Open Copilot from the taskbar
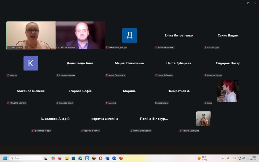The image size is (259, 162). tap(53, 158)
